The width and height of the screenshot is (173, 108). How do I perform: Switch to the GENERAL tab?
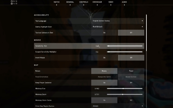point(70,2)
